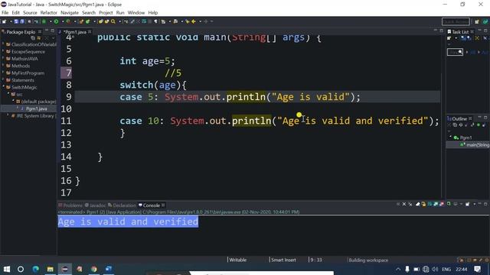This screenshot has width=490, height=275.
Task: Select the Java perspective icon at top right
Action: 485,21
